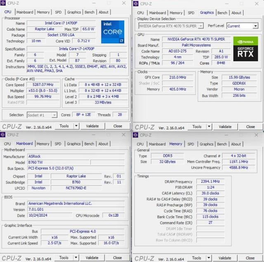
Task: Click the CAS# Latency 39.0 clocks value
Action: (210, 193)
